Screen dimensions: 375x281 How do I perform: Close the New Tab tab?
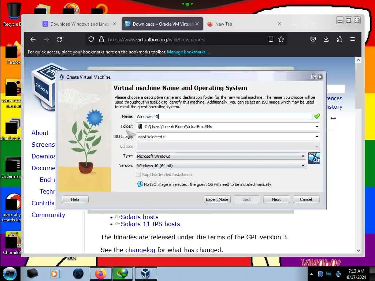click(x=279, y=24)
